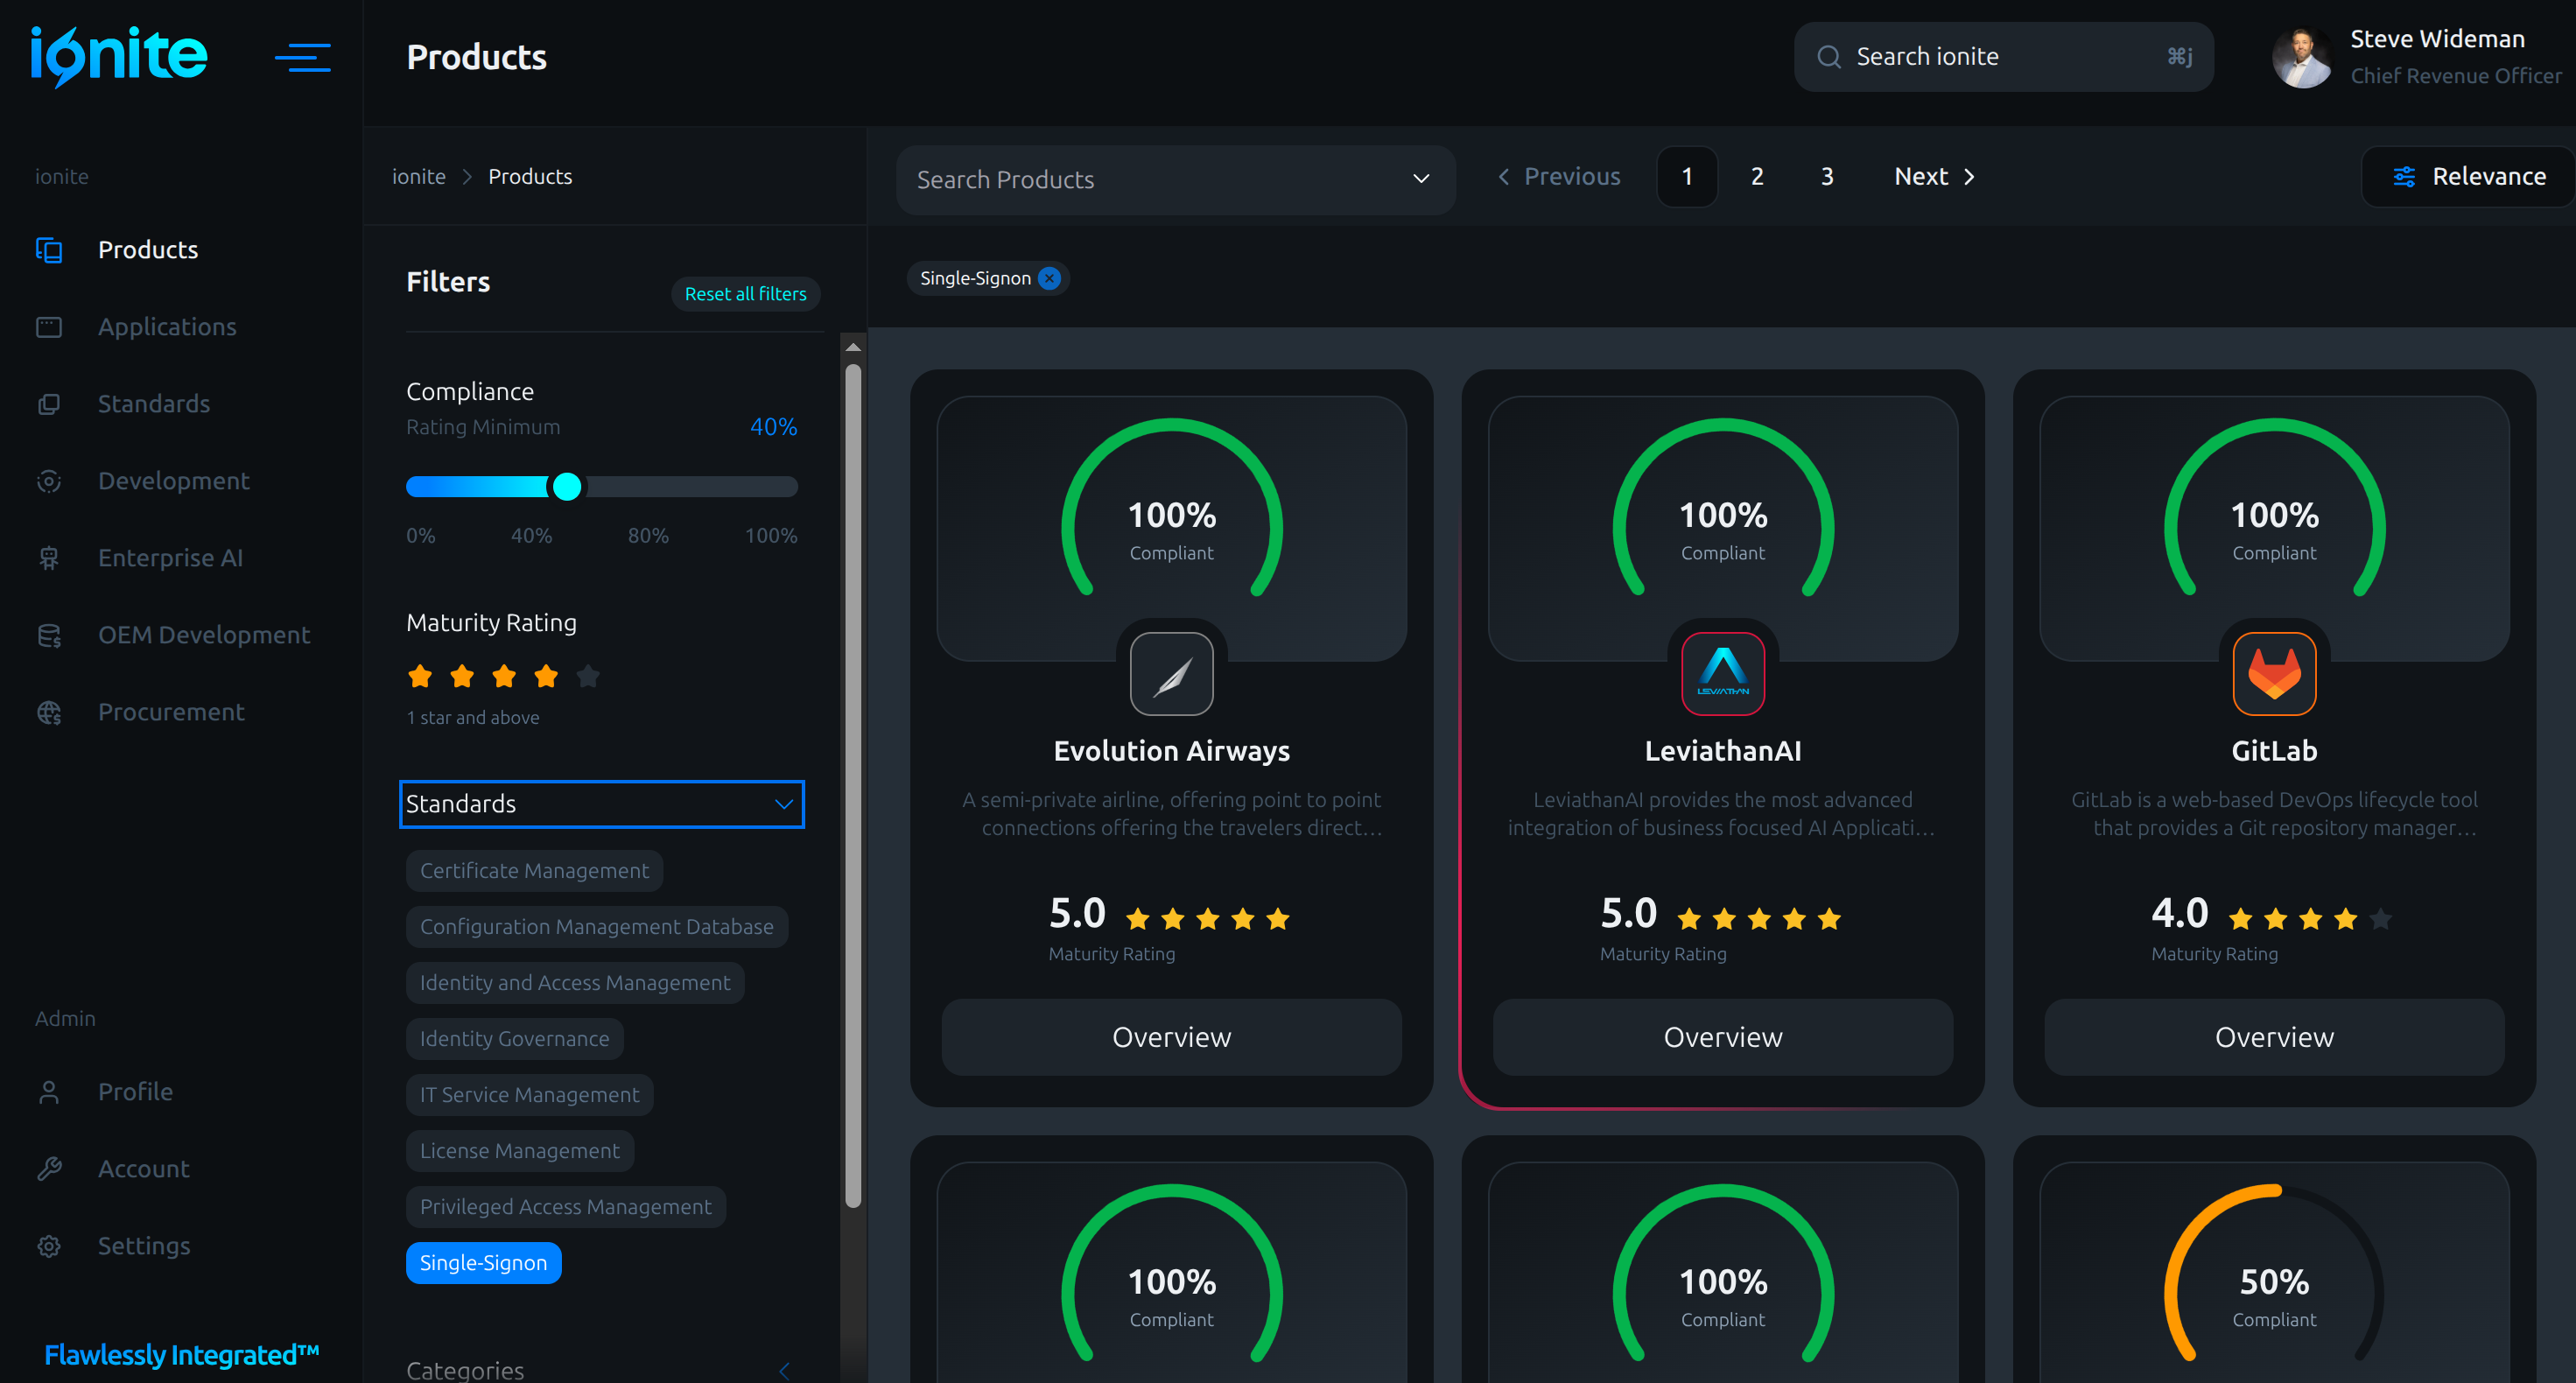Toggle the IT Service Management filter
Viewport: 2576px width, 1383px height.
click(x=529, y=1095)
